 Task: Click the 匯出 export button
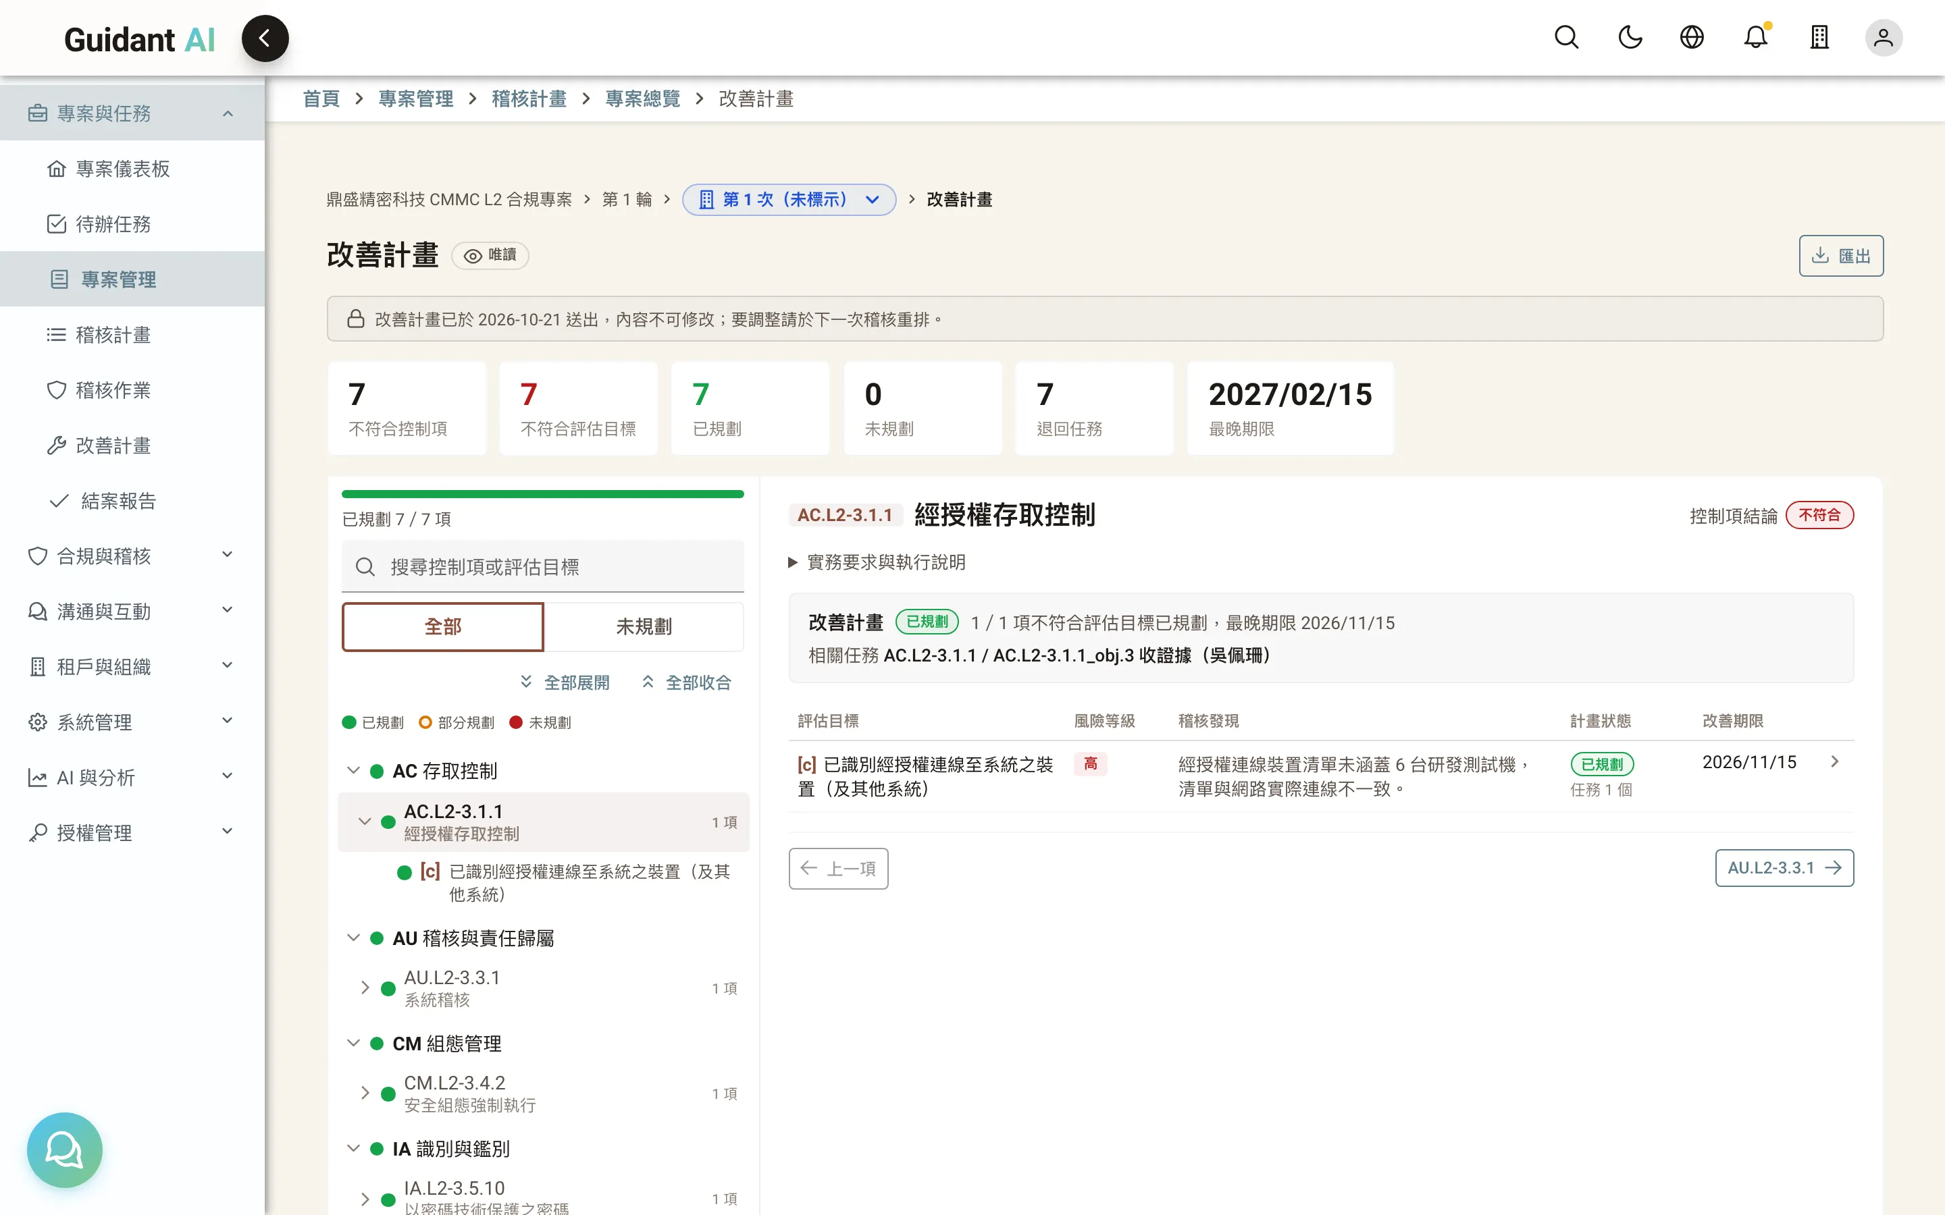(1840, 256)
